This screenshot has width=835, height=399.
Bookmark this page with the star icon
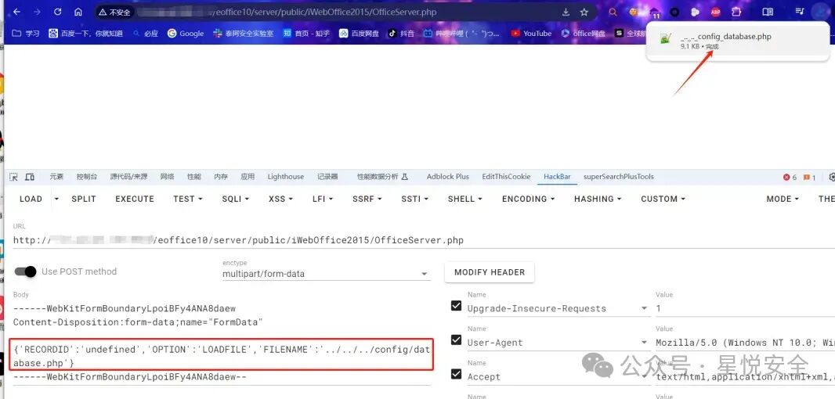[584, 12]
